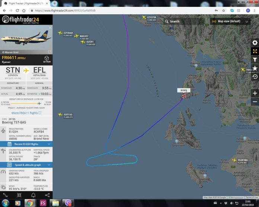Image resolution: width=259 pixels, height=207 pixels.
Task: Set alert with the bell icon
Action: click(x=33, y=195)
